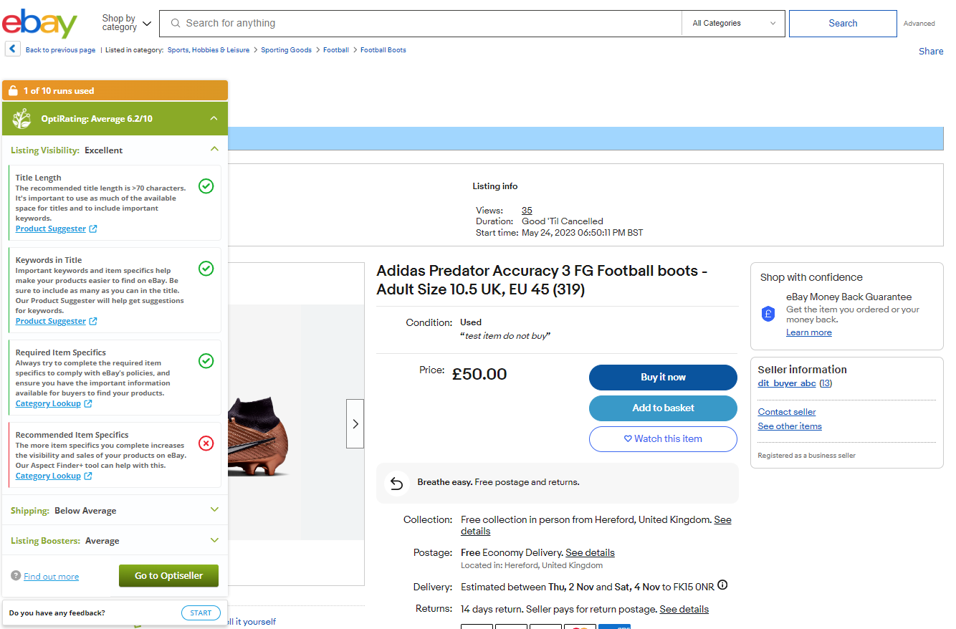This screenshot has width=956, height=629.
Task: Open Category Lookup under Recommended Item Specifics
Action: pyautogui.click(x=48, y=476)
